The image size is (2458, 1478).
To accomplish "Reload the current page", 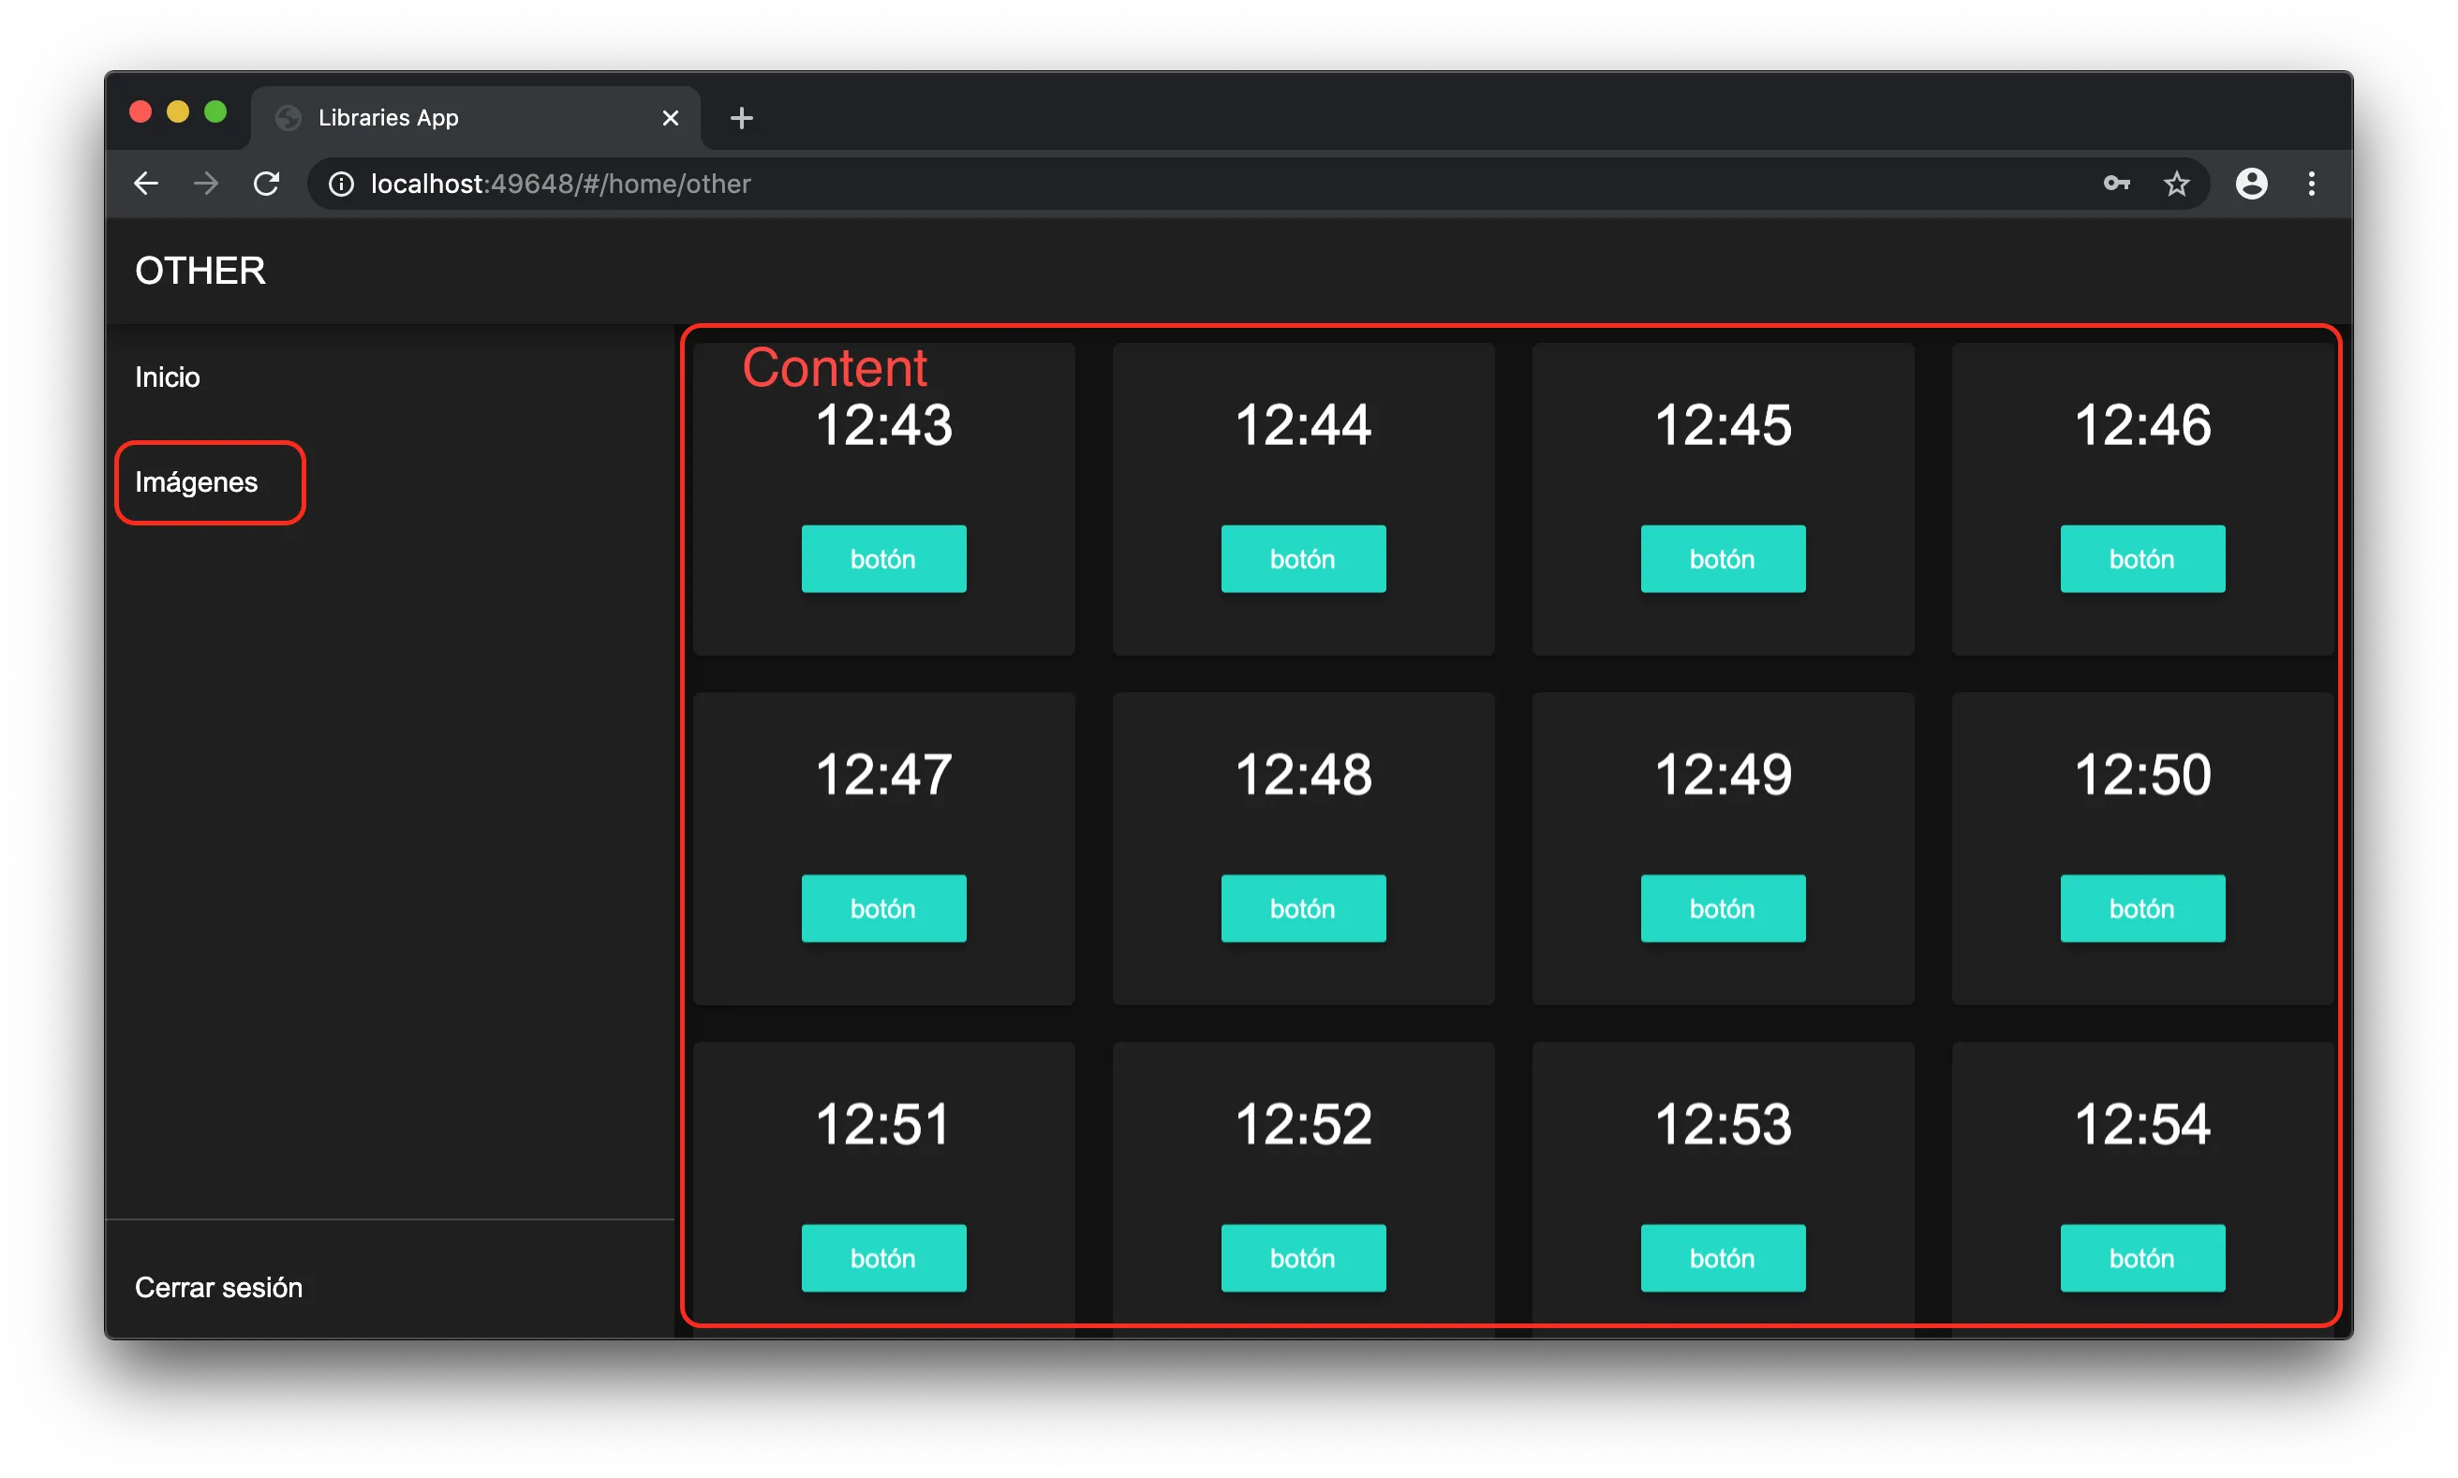I will coord(266,185).
